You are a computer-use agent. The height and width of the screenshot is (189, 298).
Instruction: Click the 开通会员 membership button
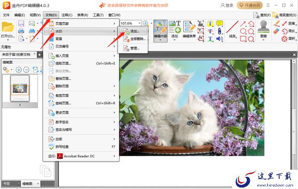(x=249, y=5)
